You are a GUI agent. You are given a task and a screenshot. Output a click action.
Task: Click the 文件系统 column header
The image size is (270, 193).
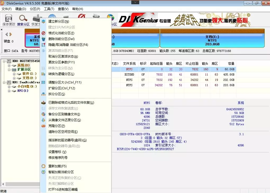tap(129, 64)
